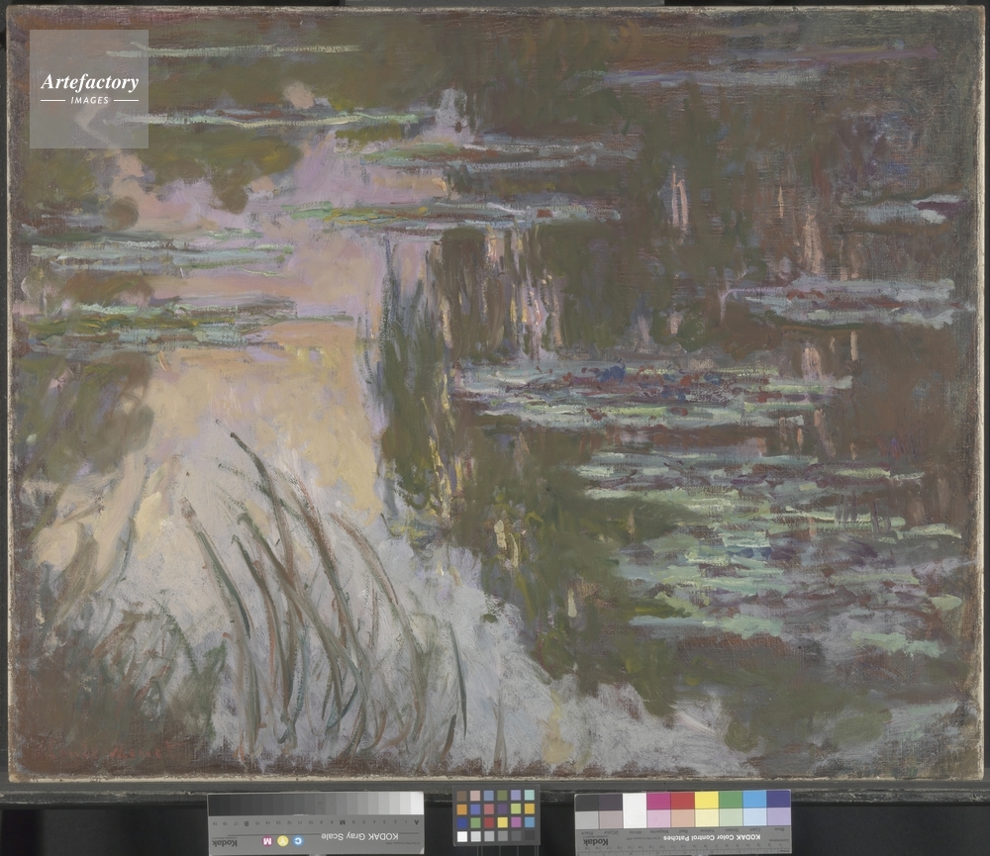The width and height of the screenshot is (990, 856).
Task: Click the cyan C circle on gray scale card
Action: point(297,840)
